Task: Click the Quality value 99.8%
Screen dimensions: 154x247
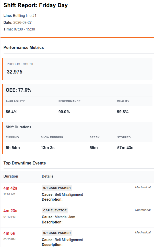Action: (x=123, y=112)
